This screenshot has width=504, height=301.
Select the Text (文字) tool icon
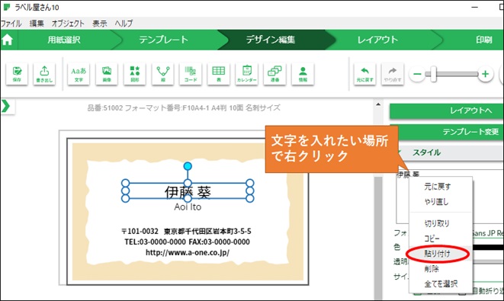(79, 74)
